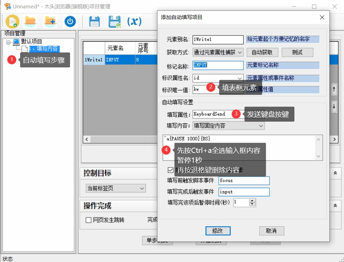Open the 标识属性名 dropdown showing id
This screenshot has height=262, width=344.
pyautogui.click(x=240, y=78)
